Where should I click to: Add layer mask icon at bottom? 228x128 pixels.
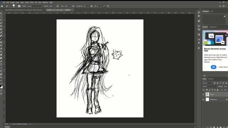pos(214,127)
